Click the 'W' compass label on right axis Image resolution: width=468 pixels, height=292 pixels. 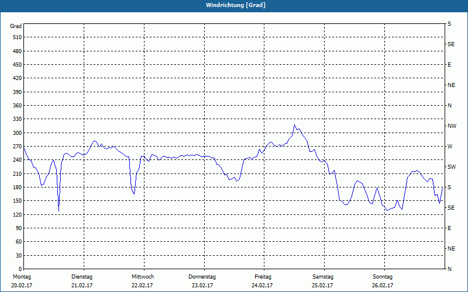[x=450, y=147]
